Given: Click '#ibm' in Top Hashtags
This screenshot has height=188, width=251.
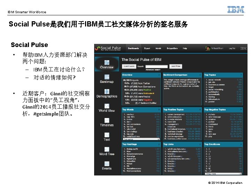Looking at the screenshot, I should 129,151.
